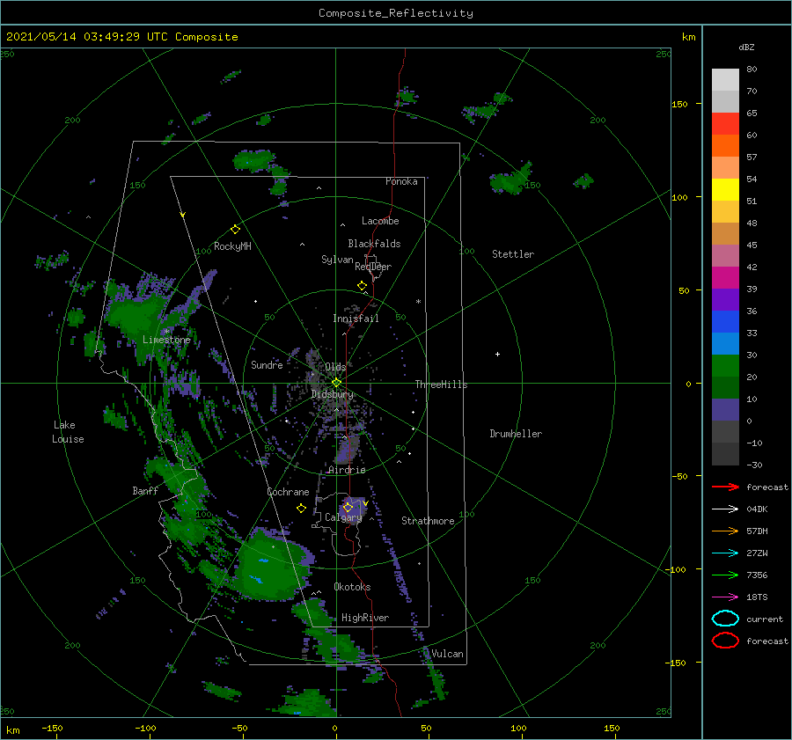Click the Sundre label
Viewport: 792px width, 740px height.
click(267, 364)
